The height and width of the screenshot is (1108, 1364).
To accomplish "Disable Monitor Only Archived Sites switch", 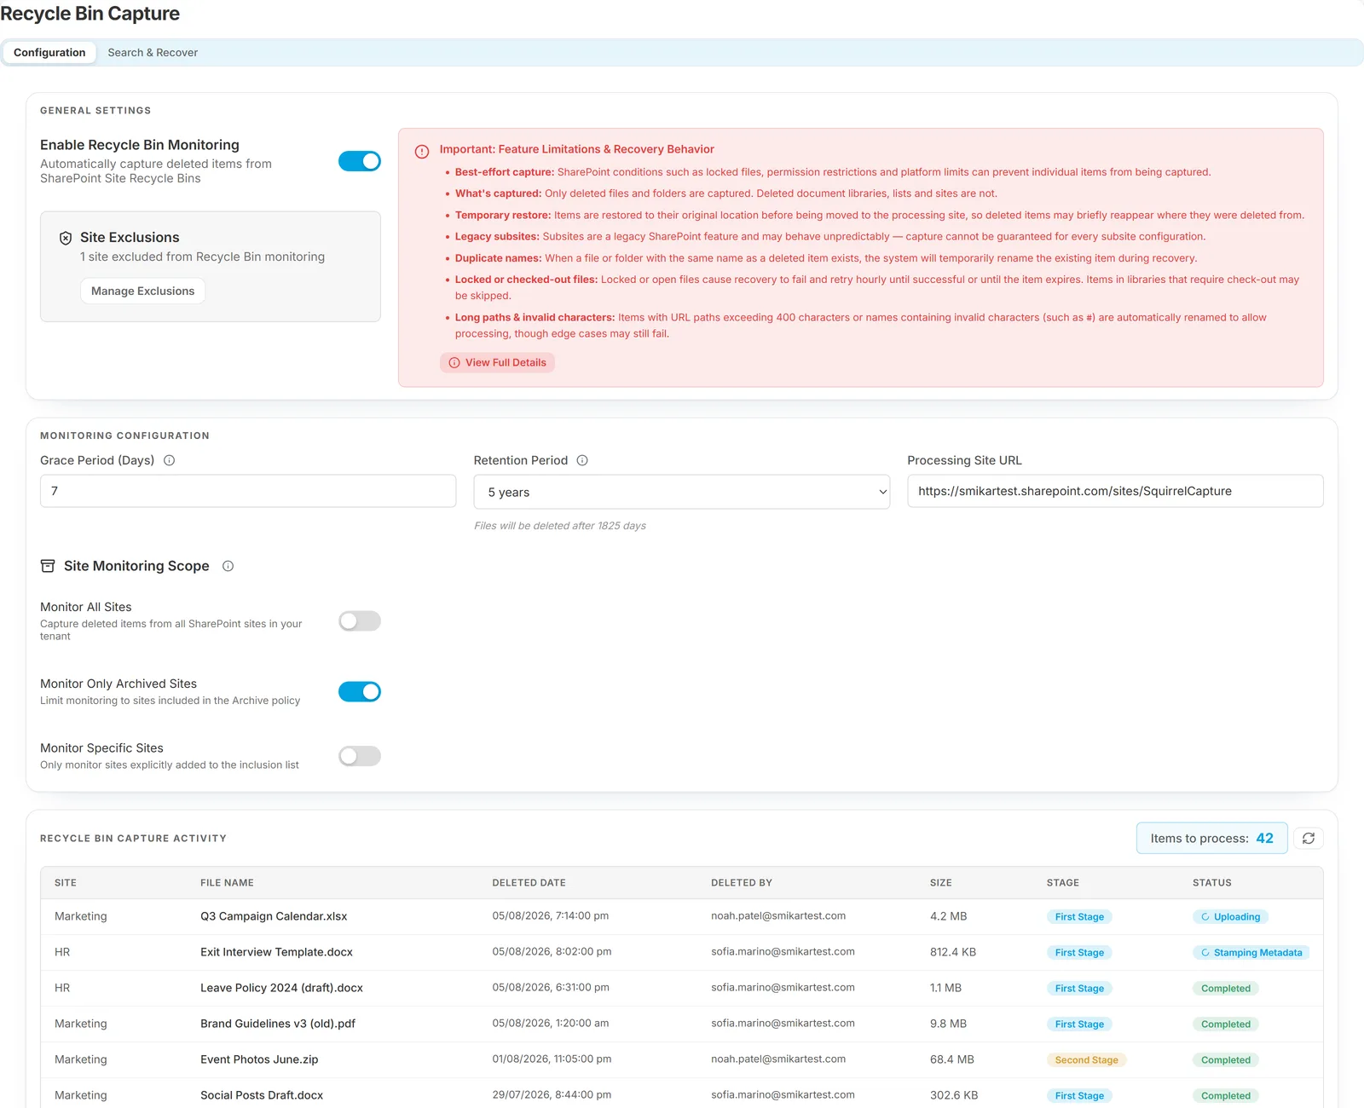I will pos(360,691).
